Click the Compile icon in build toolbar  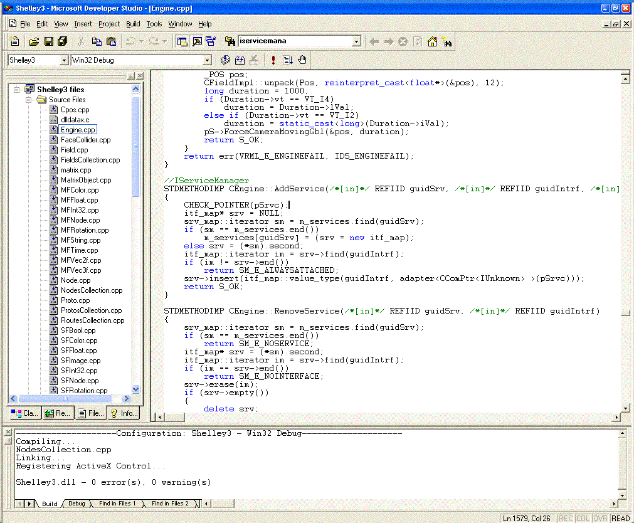(x=225, y=60)
